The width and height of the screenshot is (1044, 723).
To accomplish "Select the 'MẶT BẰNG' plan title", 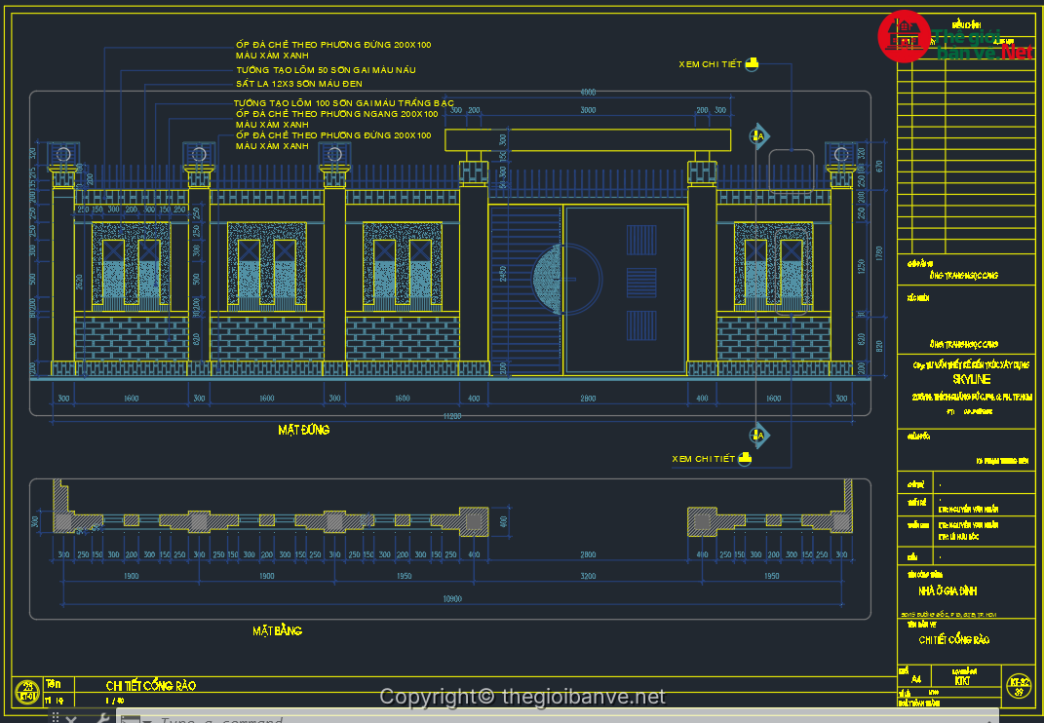I will pos(277,631).
